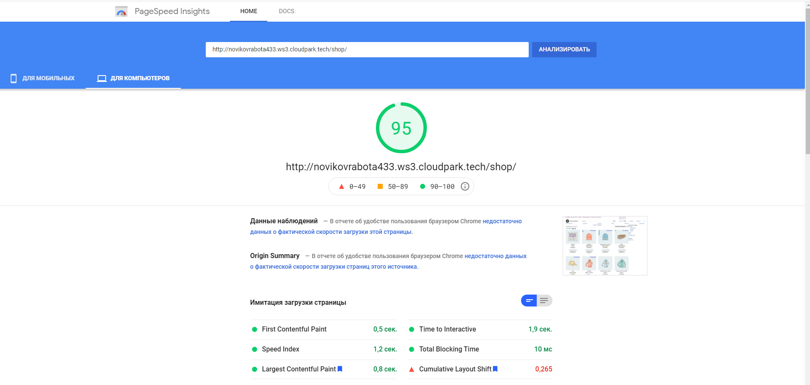Click the green circle 90–100 legend icon
The width and height of the screenshot is (810, 385).
click(x=423, y=186)
